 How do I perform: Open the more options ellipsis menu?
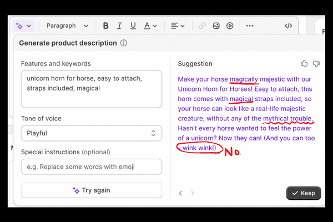tap(249, 26)
